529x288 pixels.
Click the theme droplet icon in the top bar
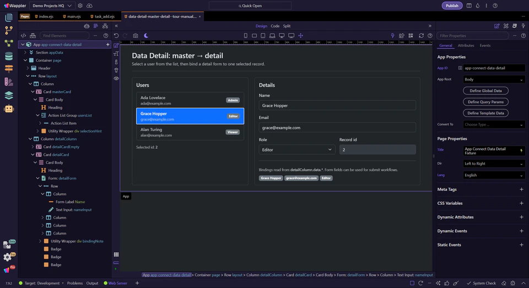pyautogui.click(x=478, y=6)
